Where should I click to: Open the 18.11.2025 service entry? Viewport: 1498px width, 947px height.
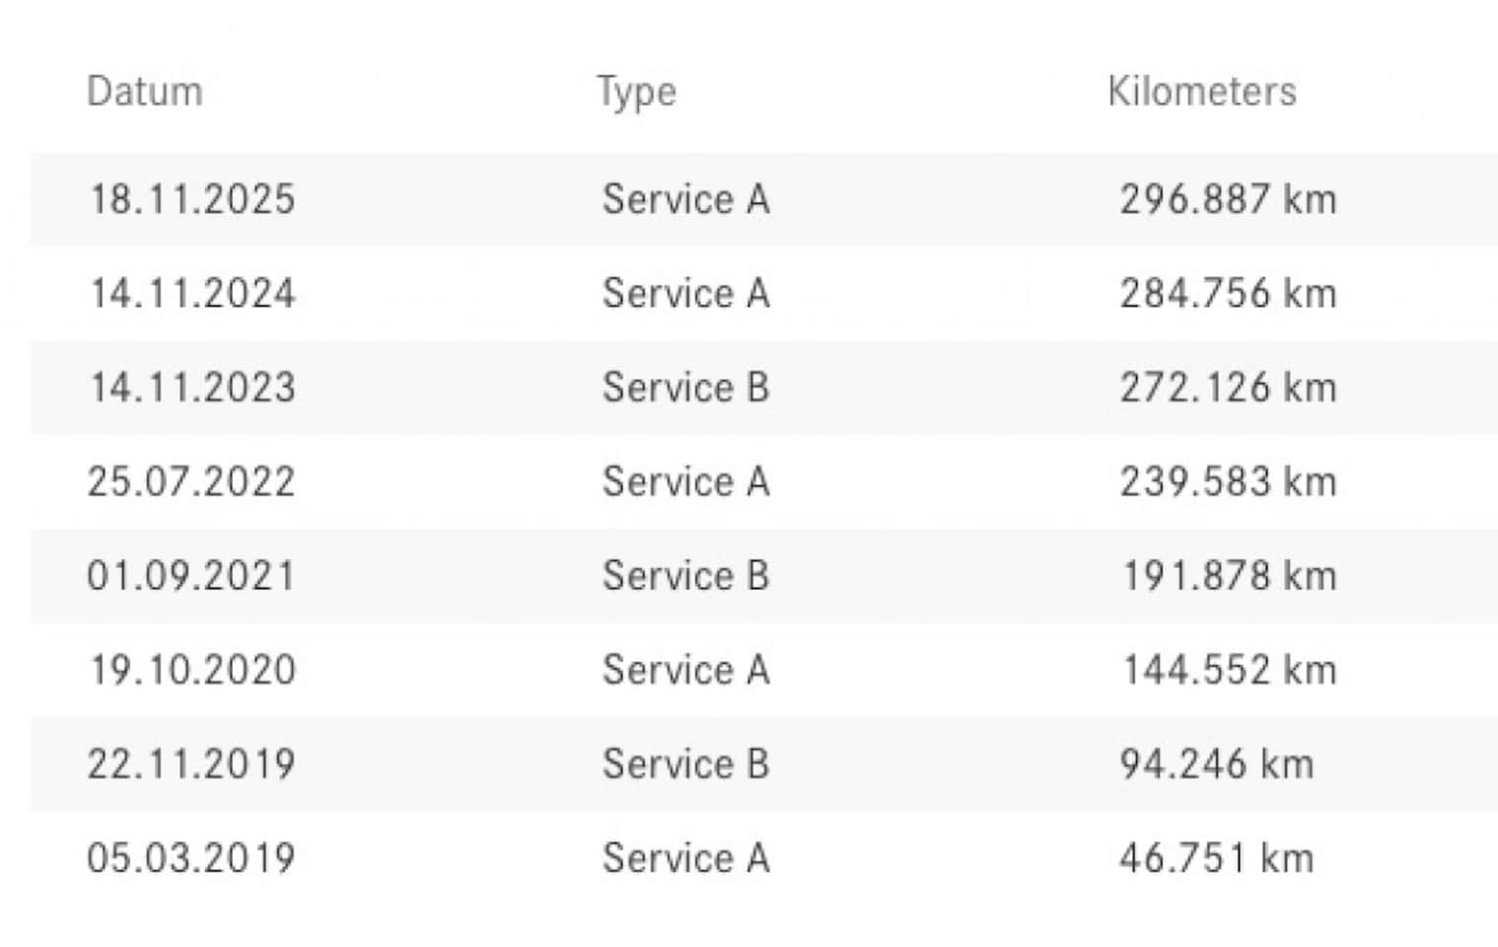point(763,199)
